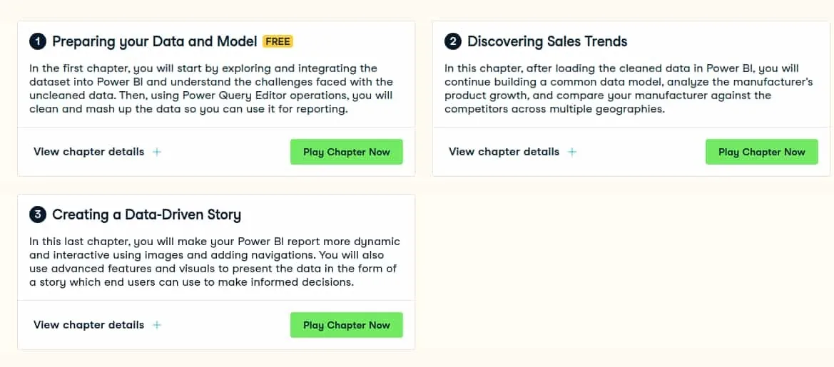Screen dimensions: 834x367
Task: Expand details plus icon for Data-Driven Story chapter
Action: pyautogui.click(x=157, y=325)
